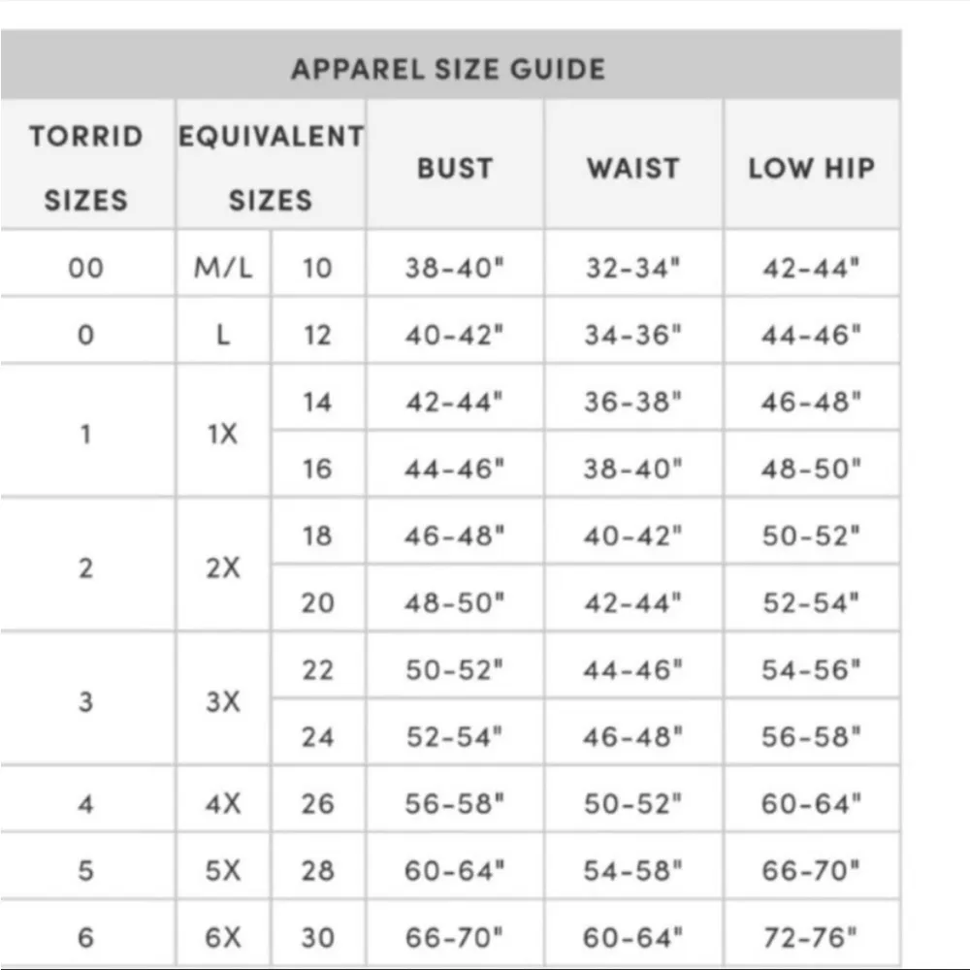Click the APPAREL SIZE GUIDE title header
970x970 pixels.
click(x=448, y=69)
